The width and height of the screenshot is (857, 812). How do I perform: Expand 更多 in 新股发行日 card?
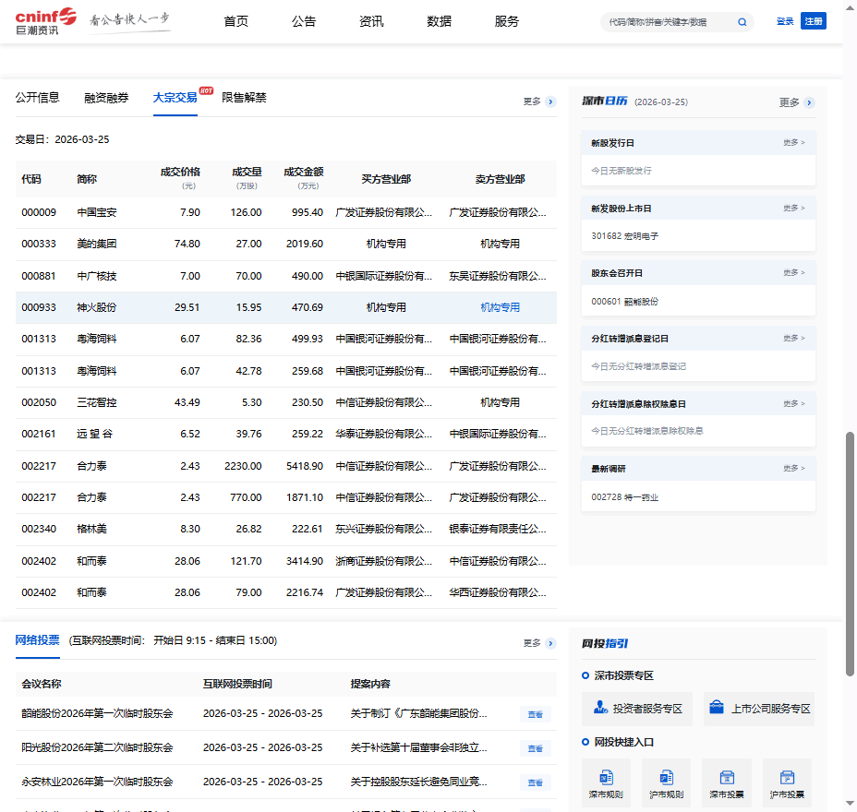(x=793, y=143)
